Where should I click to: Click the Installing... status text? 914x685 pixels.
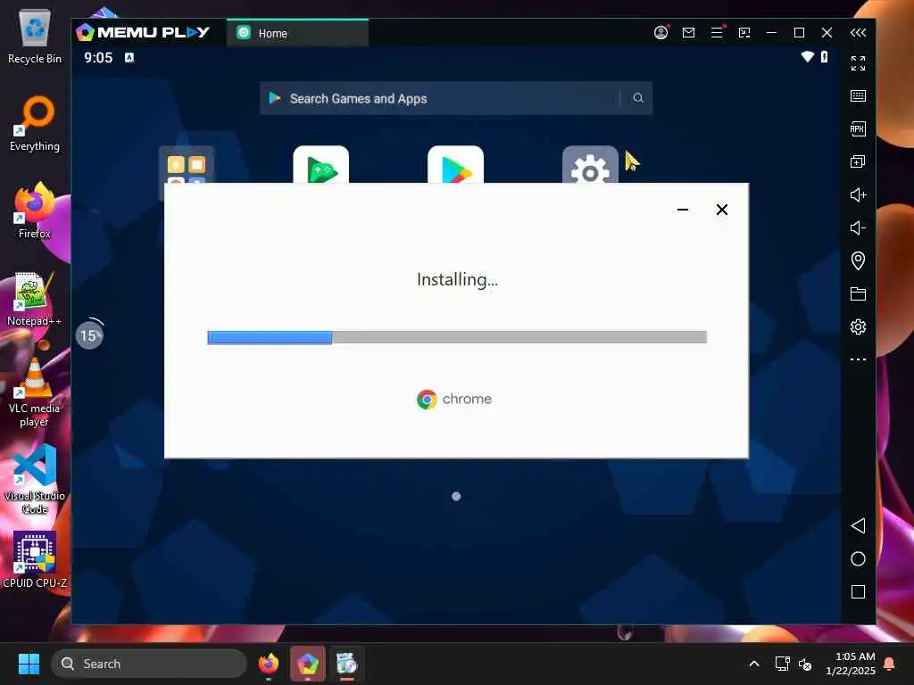pyautogui.click(x=457, y=279)
